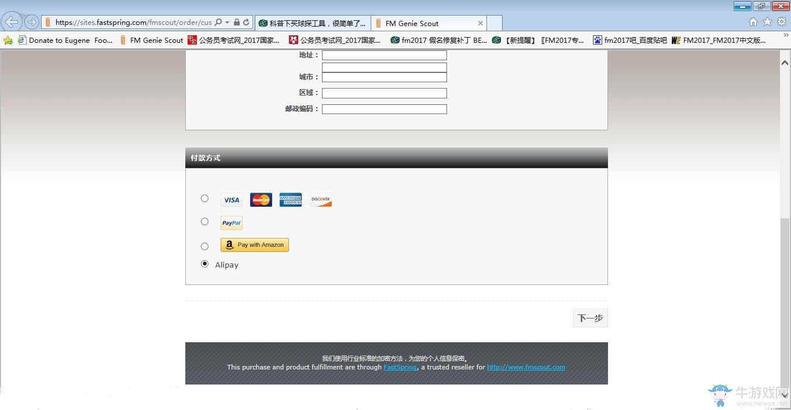791x410 pixels.
Task: Select the credit card radio button
Action: pos(204,199)
